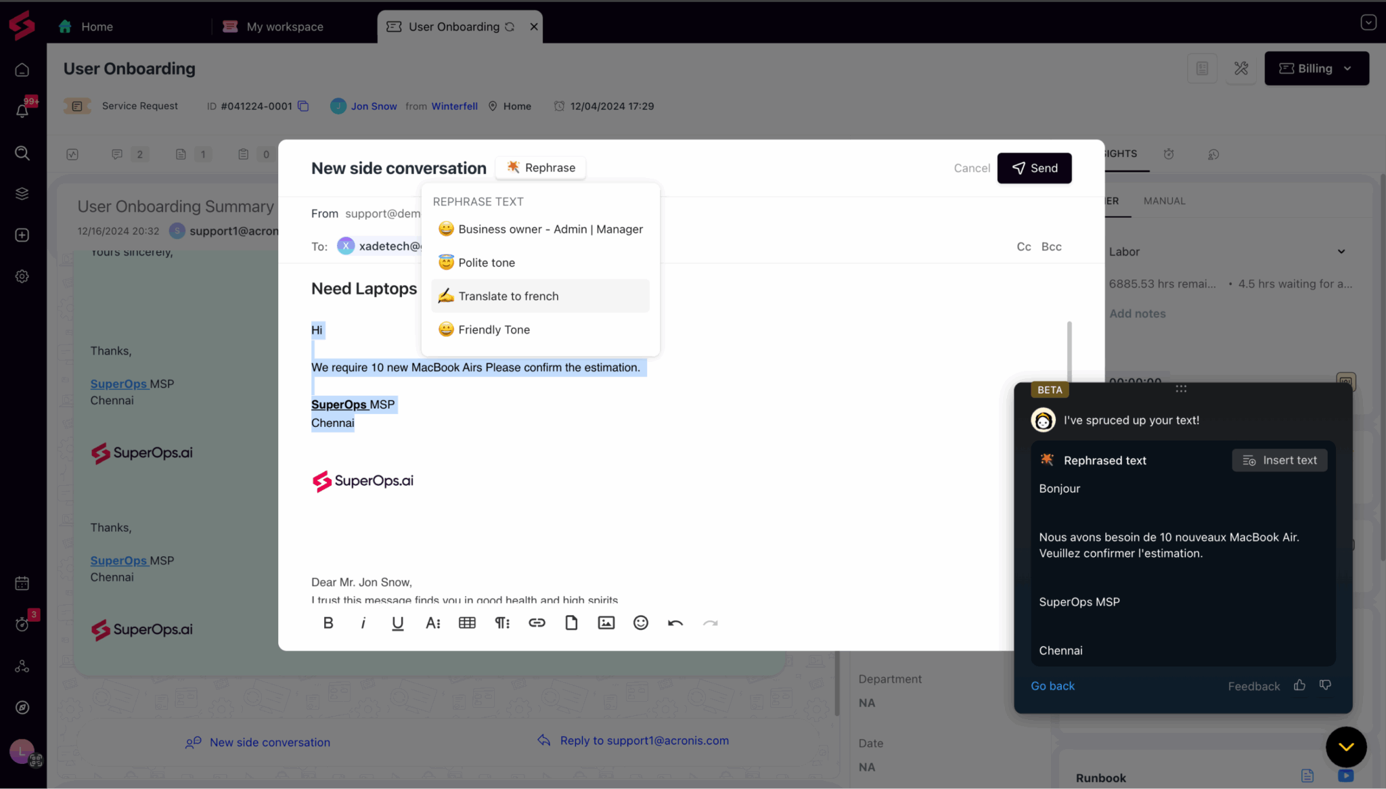
Task: Insert a hyperlink from editor toolbar
Action: click(537, 623)
